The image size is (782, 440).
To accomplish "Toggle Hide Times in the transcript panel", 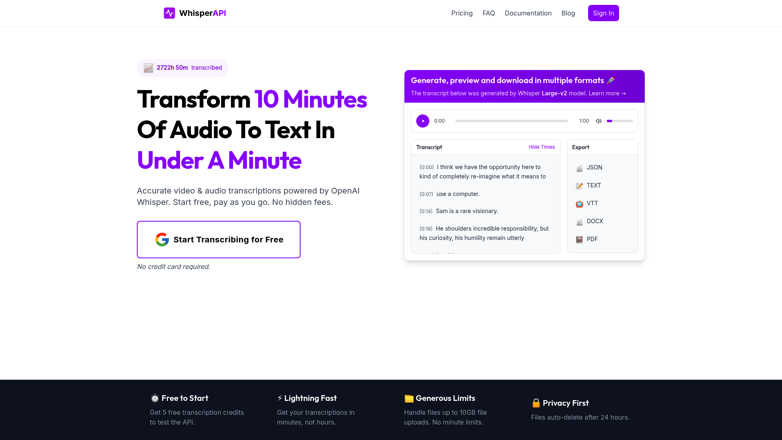I will (542, 147).
